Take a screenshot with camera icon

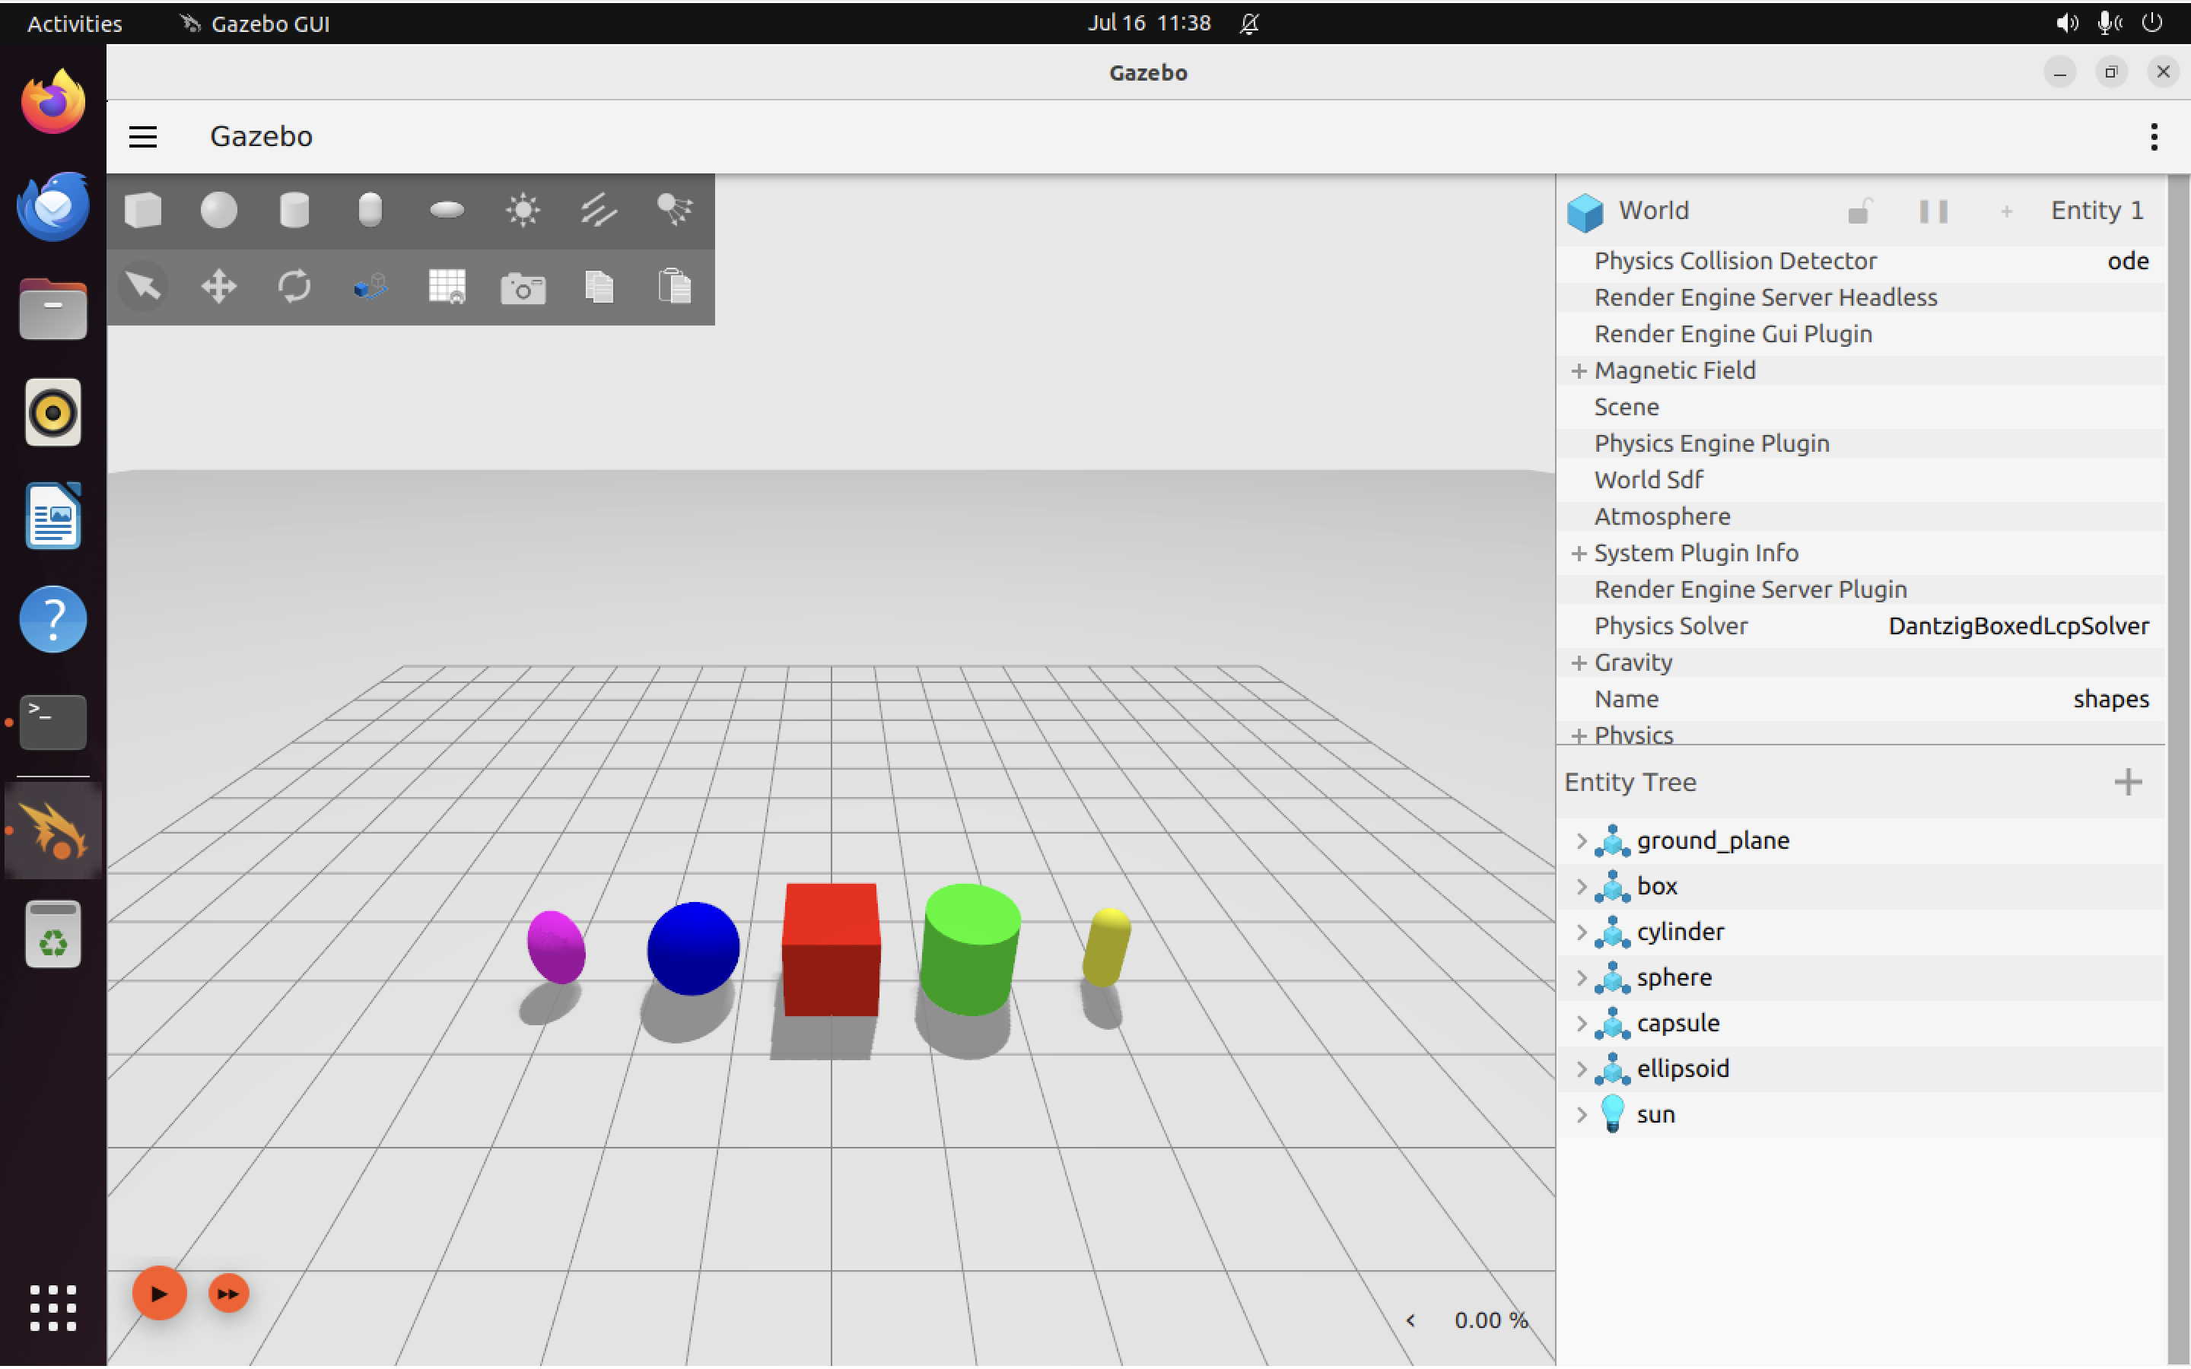coord(523,289)
